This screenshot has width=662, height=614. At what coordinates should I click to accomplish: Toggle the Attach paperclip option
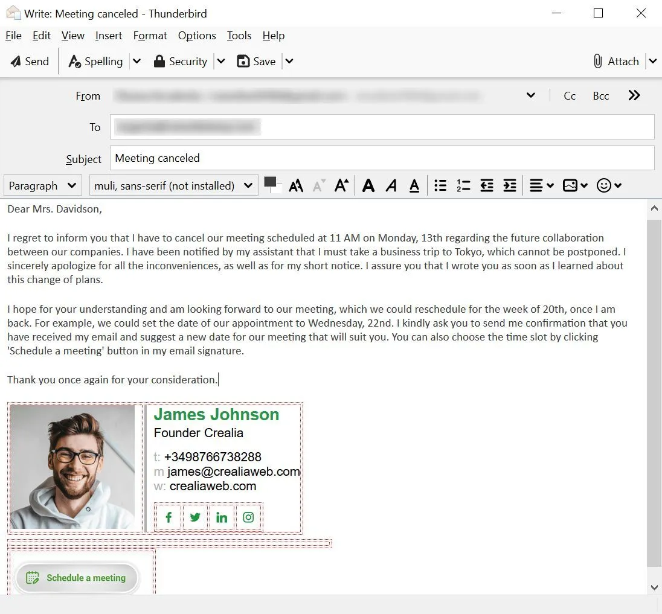(617, 61)
